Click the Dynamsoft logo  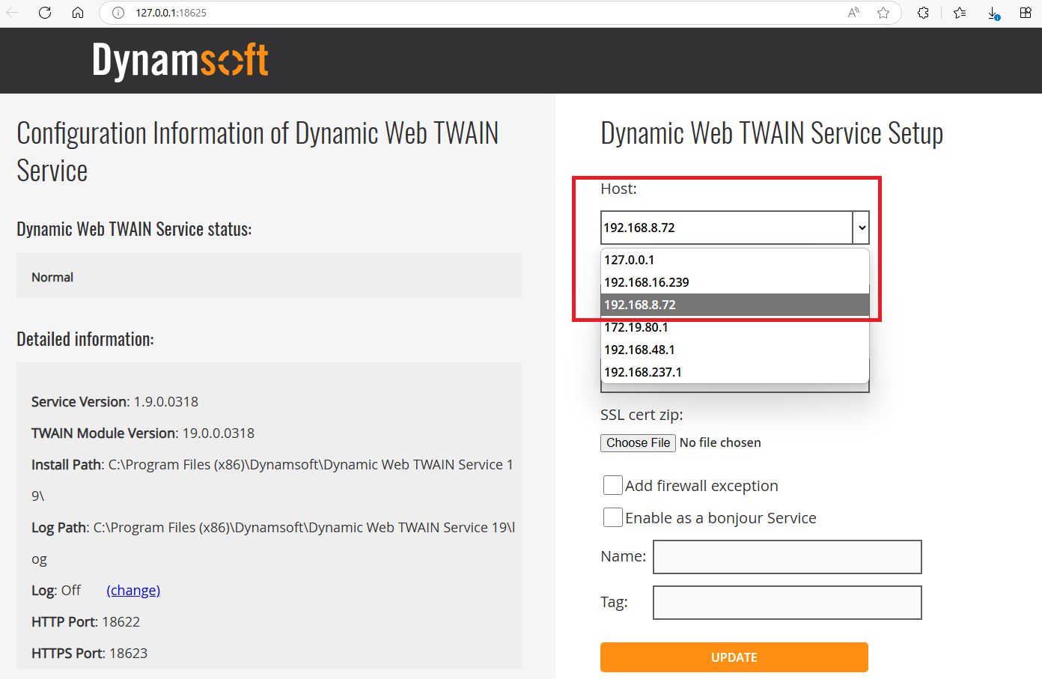[180, 60]
